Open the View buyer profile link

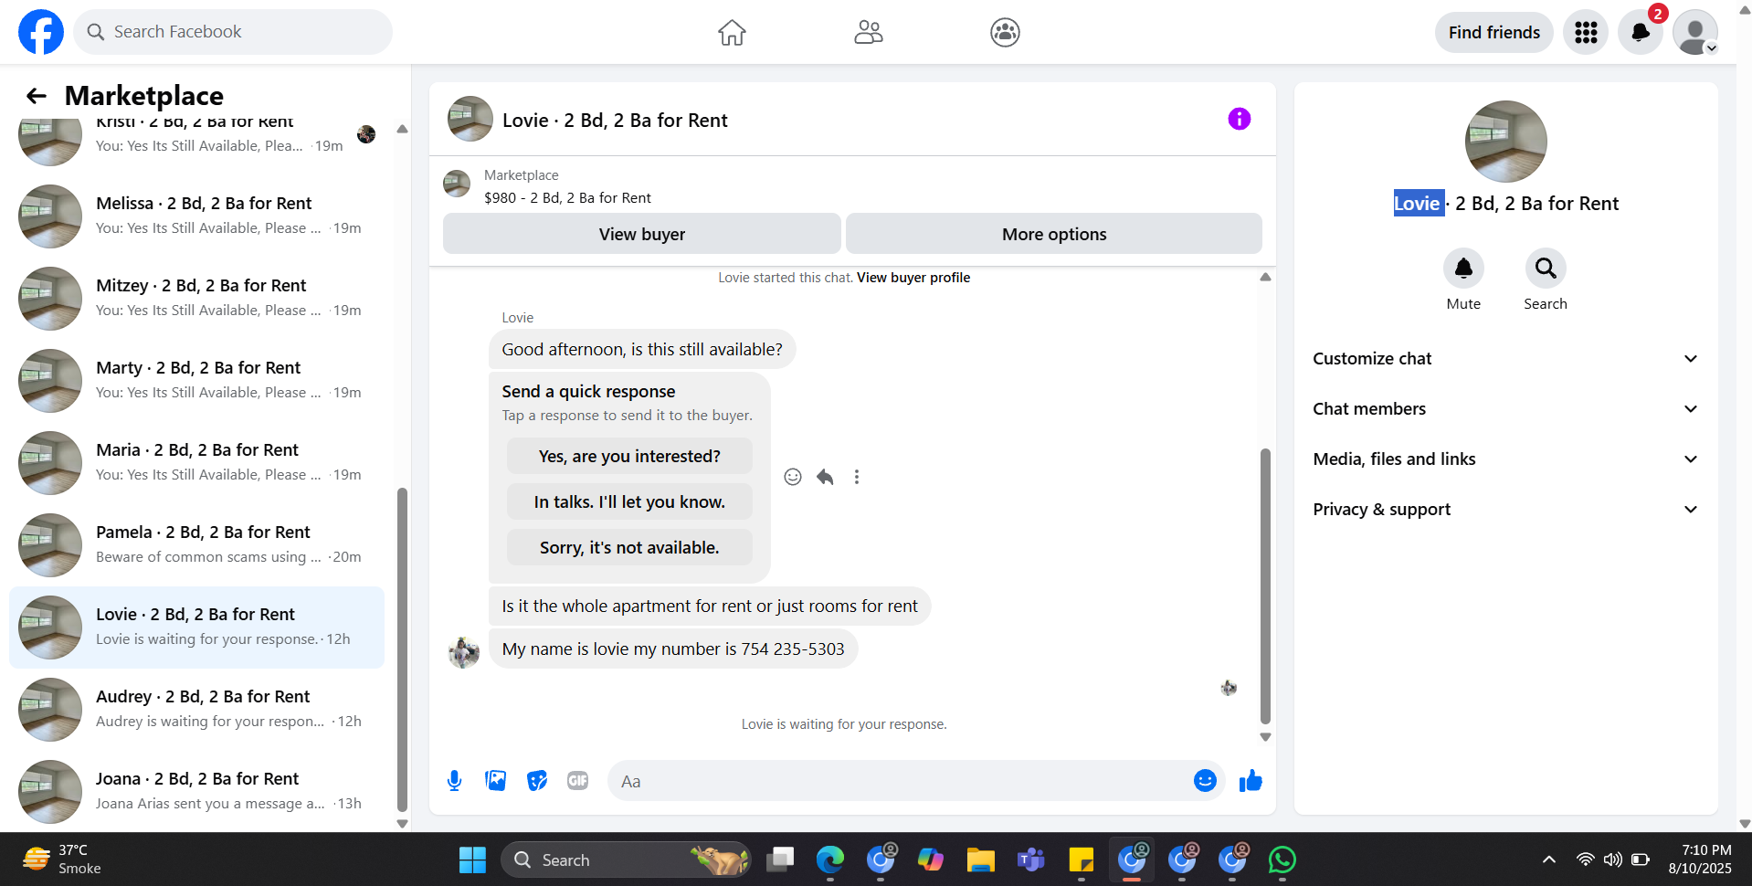(x=913, y=278)
